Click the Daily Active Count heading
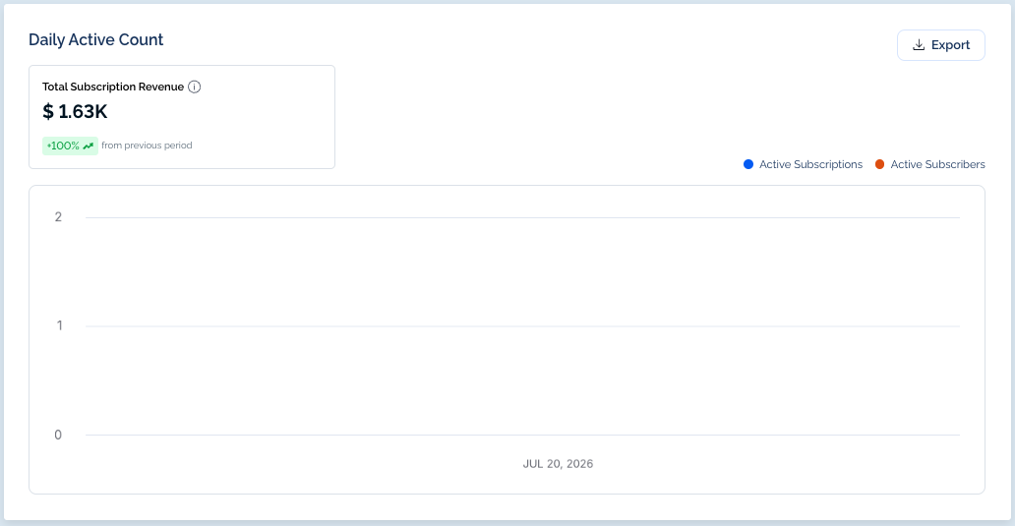 point(95,39)
